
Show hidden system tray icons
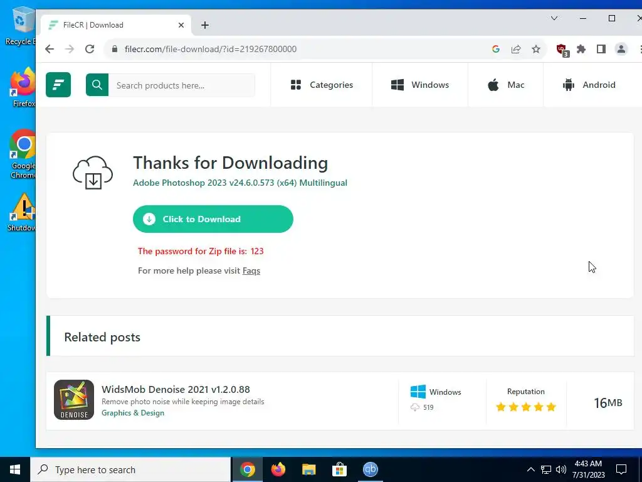pos(530,469)
